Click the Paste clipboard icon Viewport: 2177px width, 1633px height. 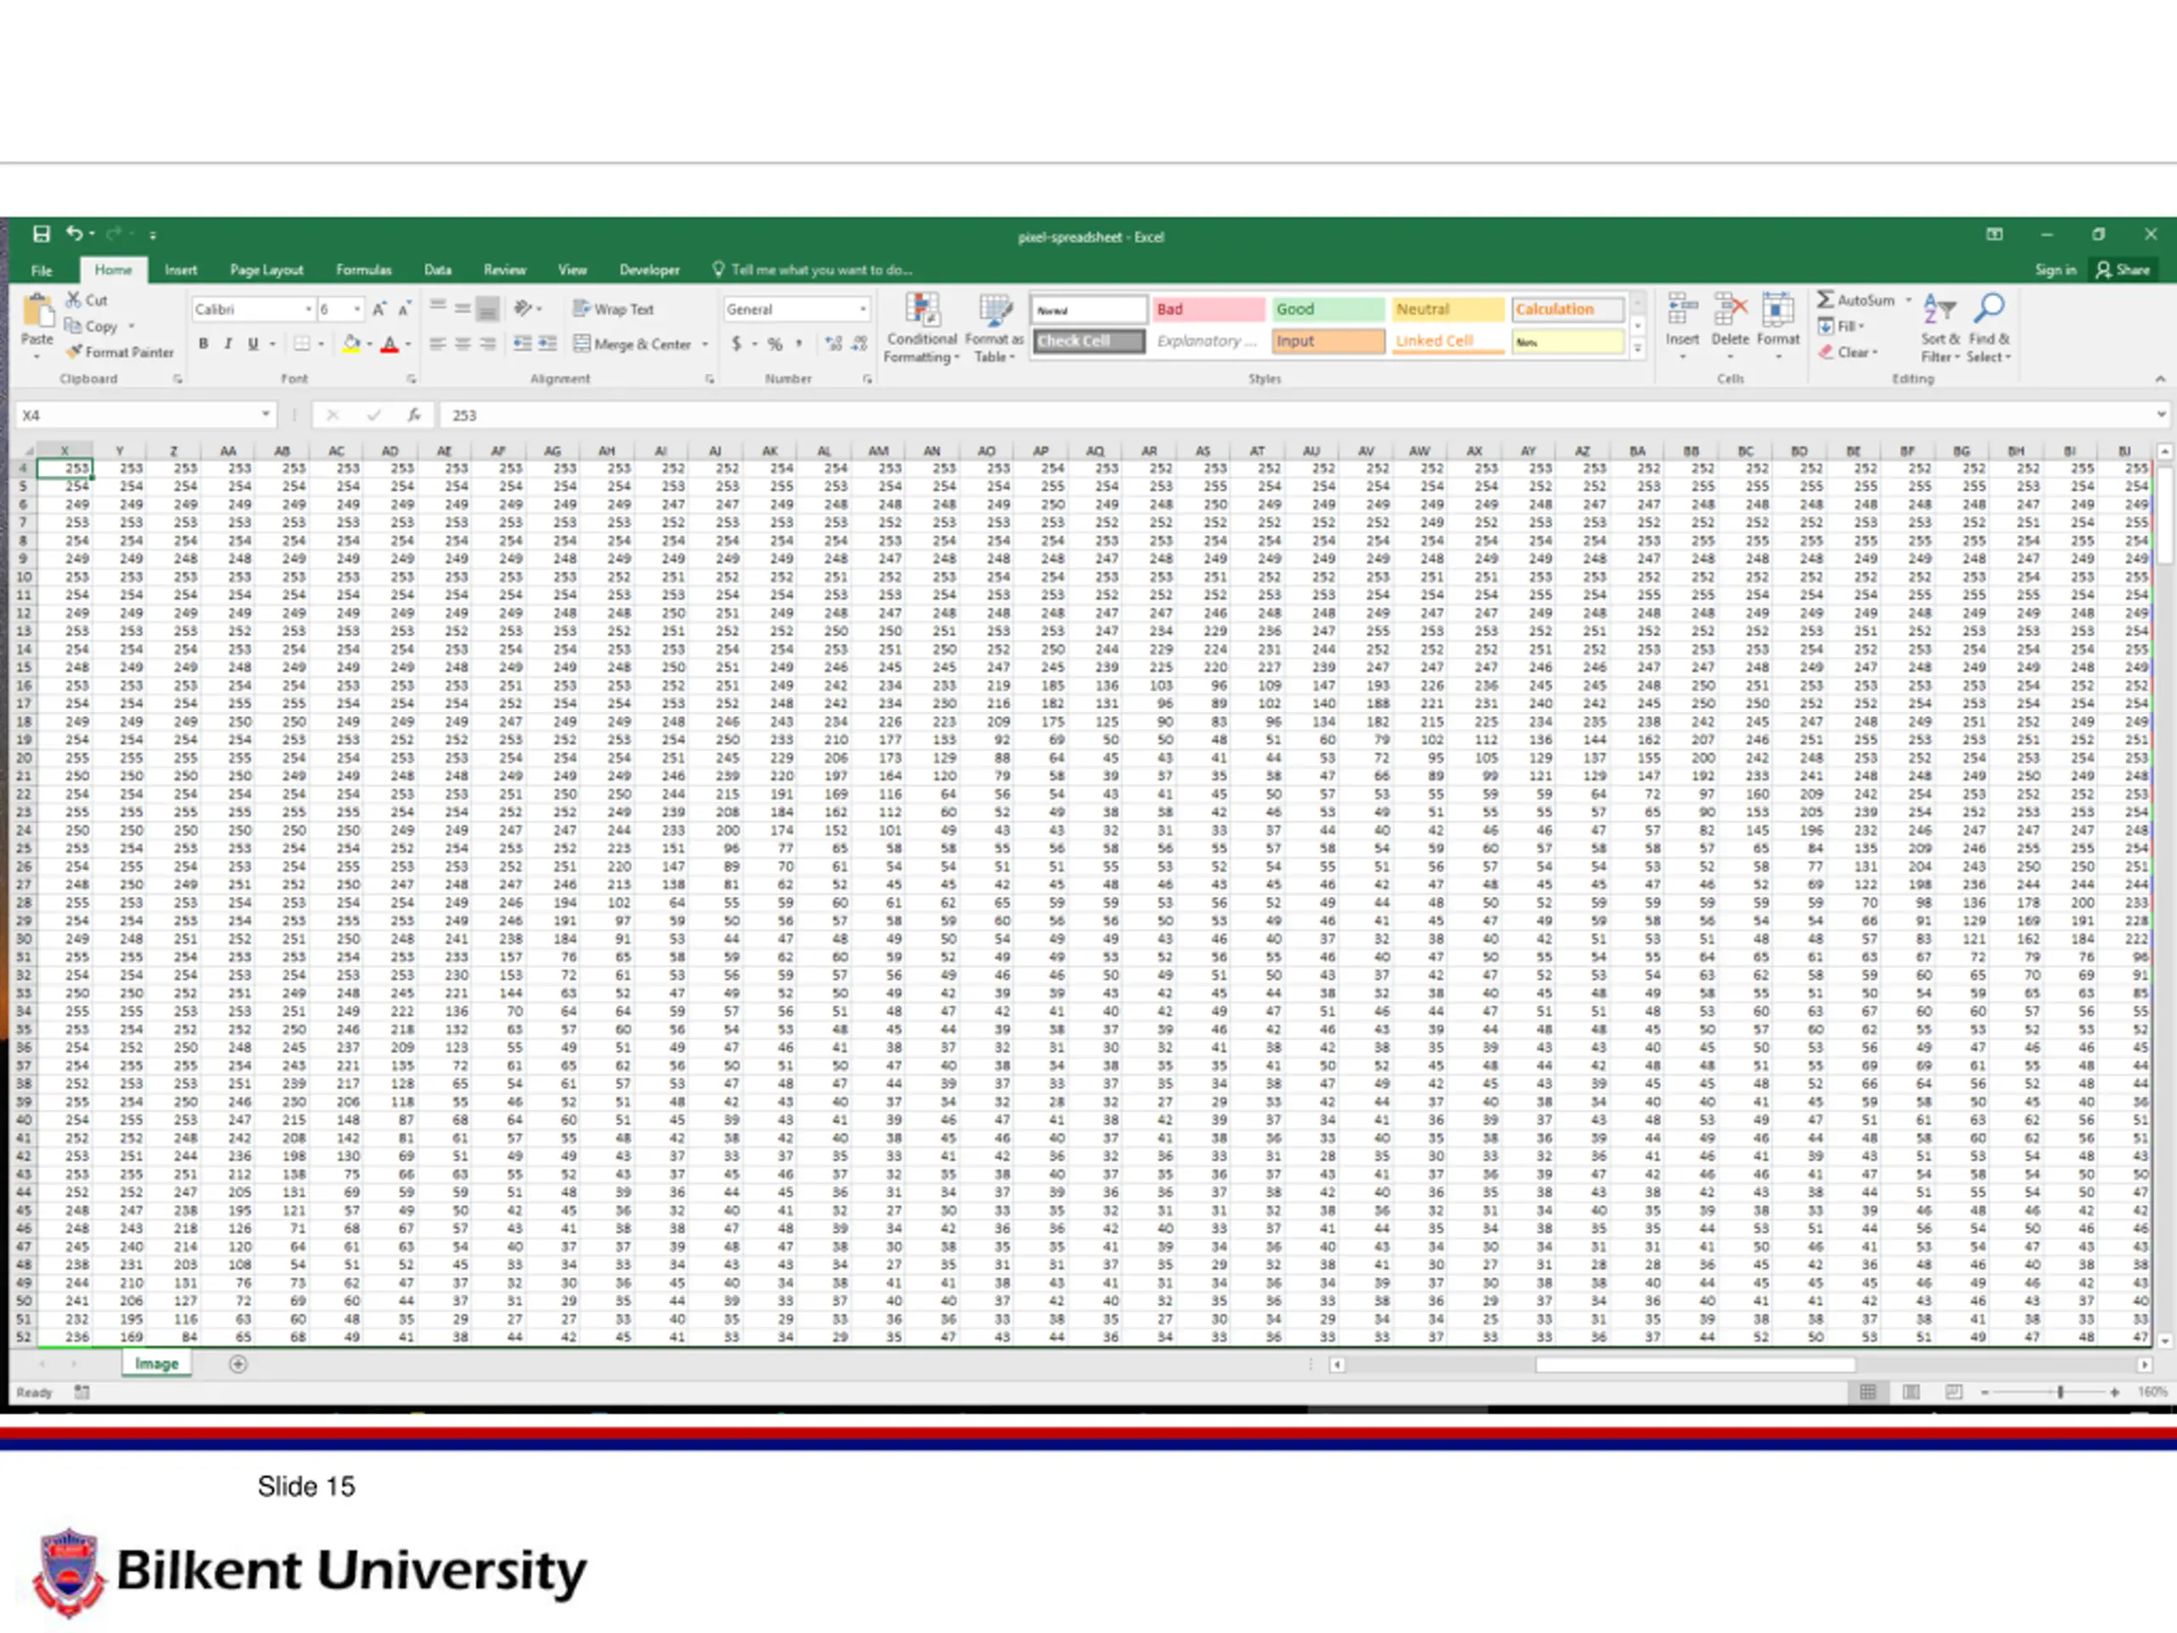tap(37, 311)
